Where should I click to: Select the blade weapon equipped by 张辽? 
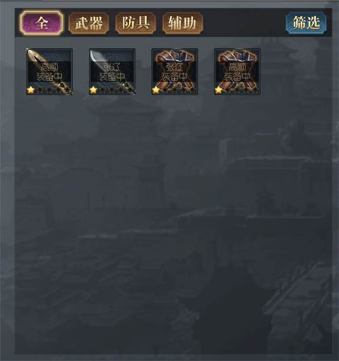pos(113,72)
